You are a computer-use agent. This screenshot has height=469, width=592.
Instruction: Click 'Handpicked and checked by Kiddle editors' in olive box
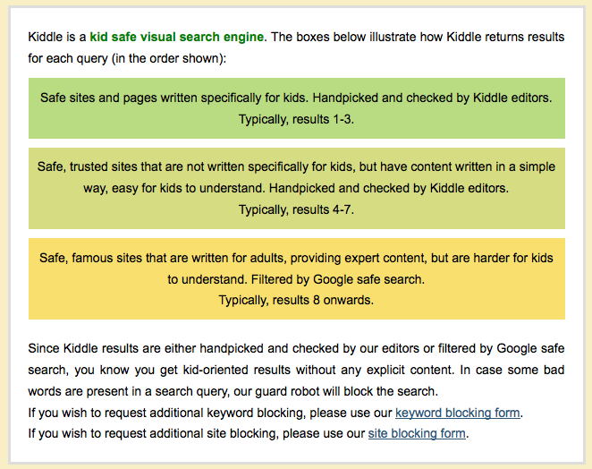pos(389,188)
